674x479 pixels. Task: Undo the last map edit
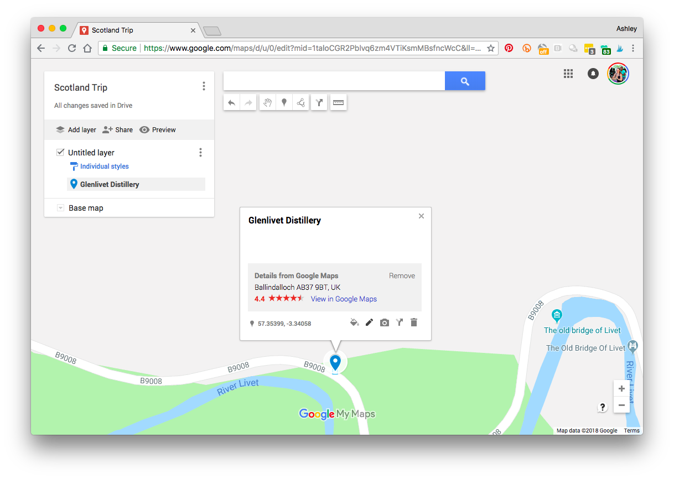click(231, 102)
